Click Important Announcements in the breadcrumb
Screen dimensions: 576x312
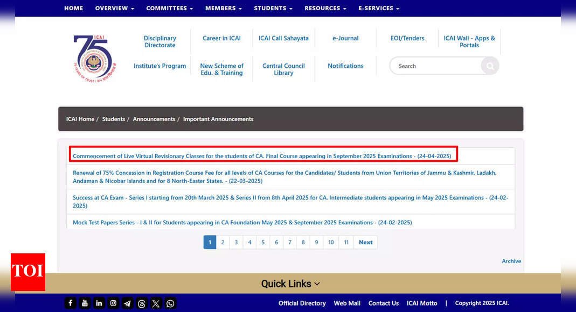[218, 119]
